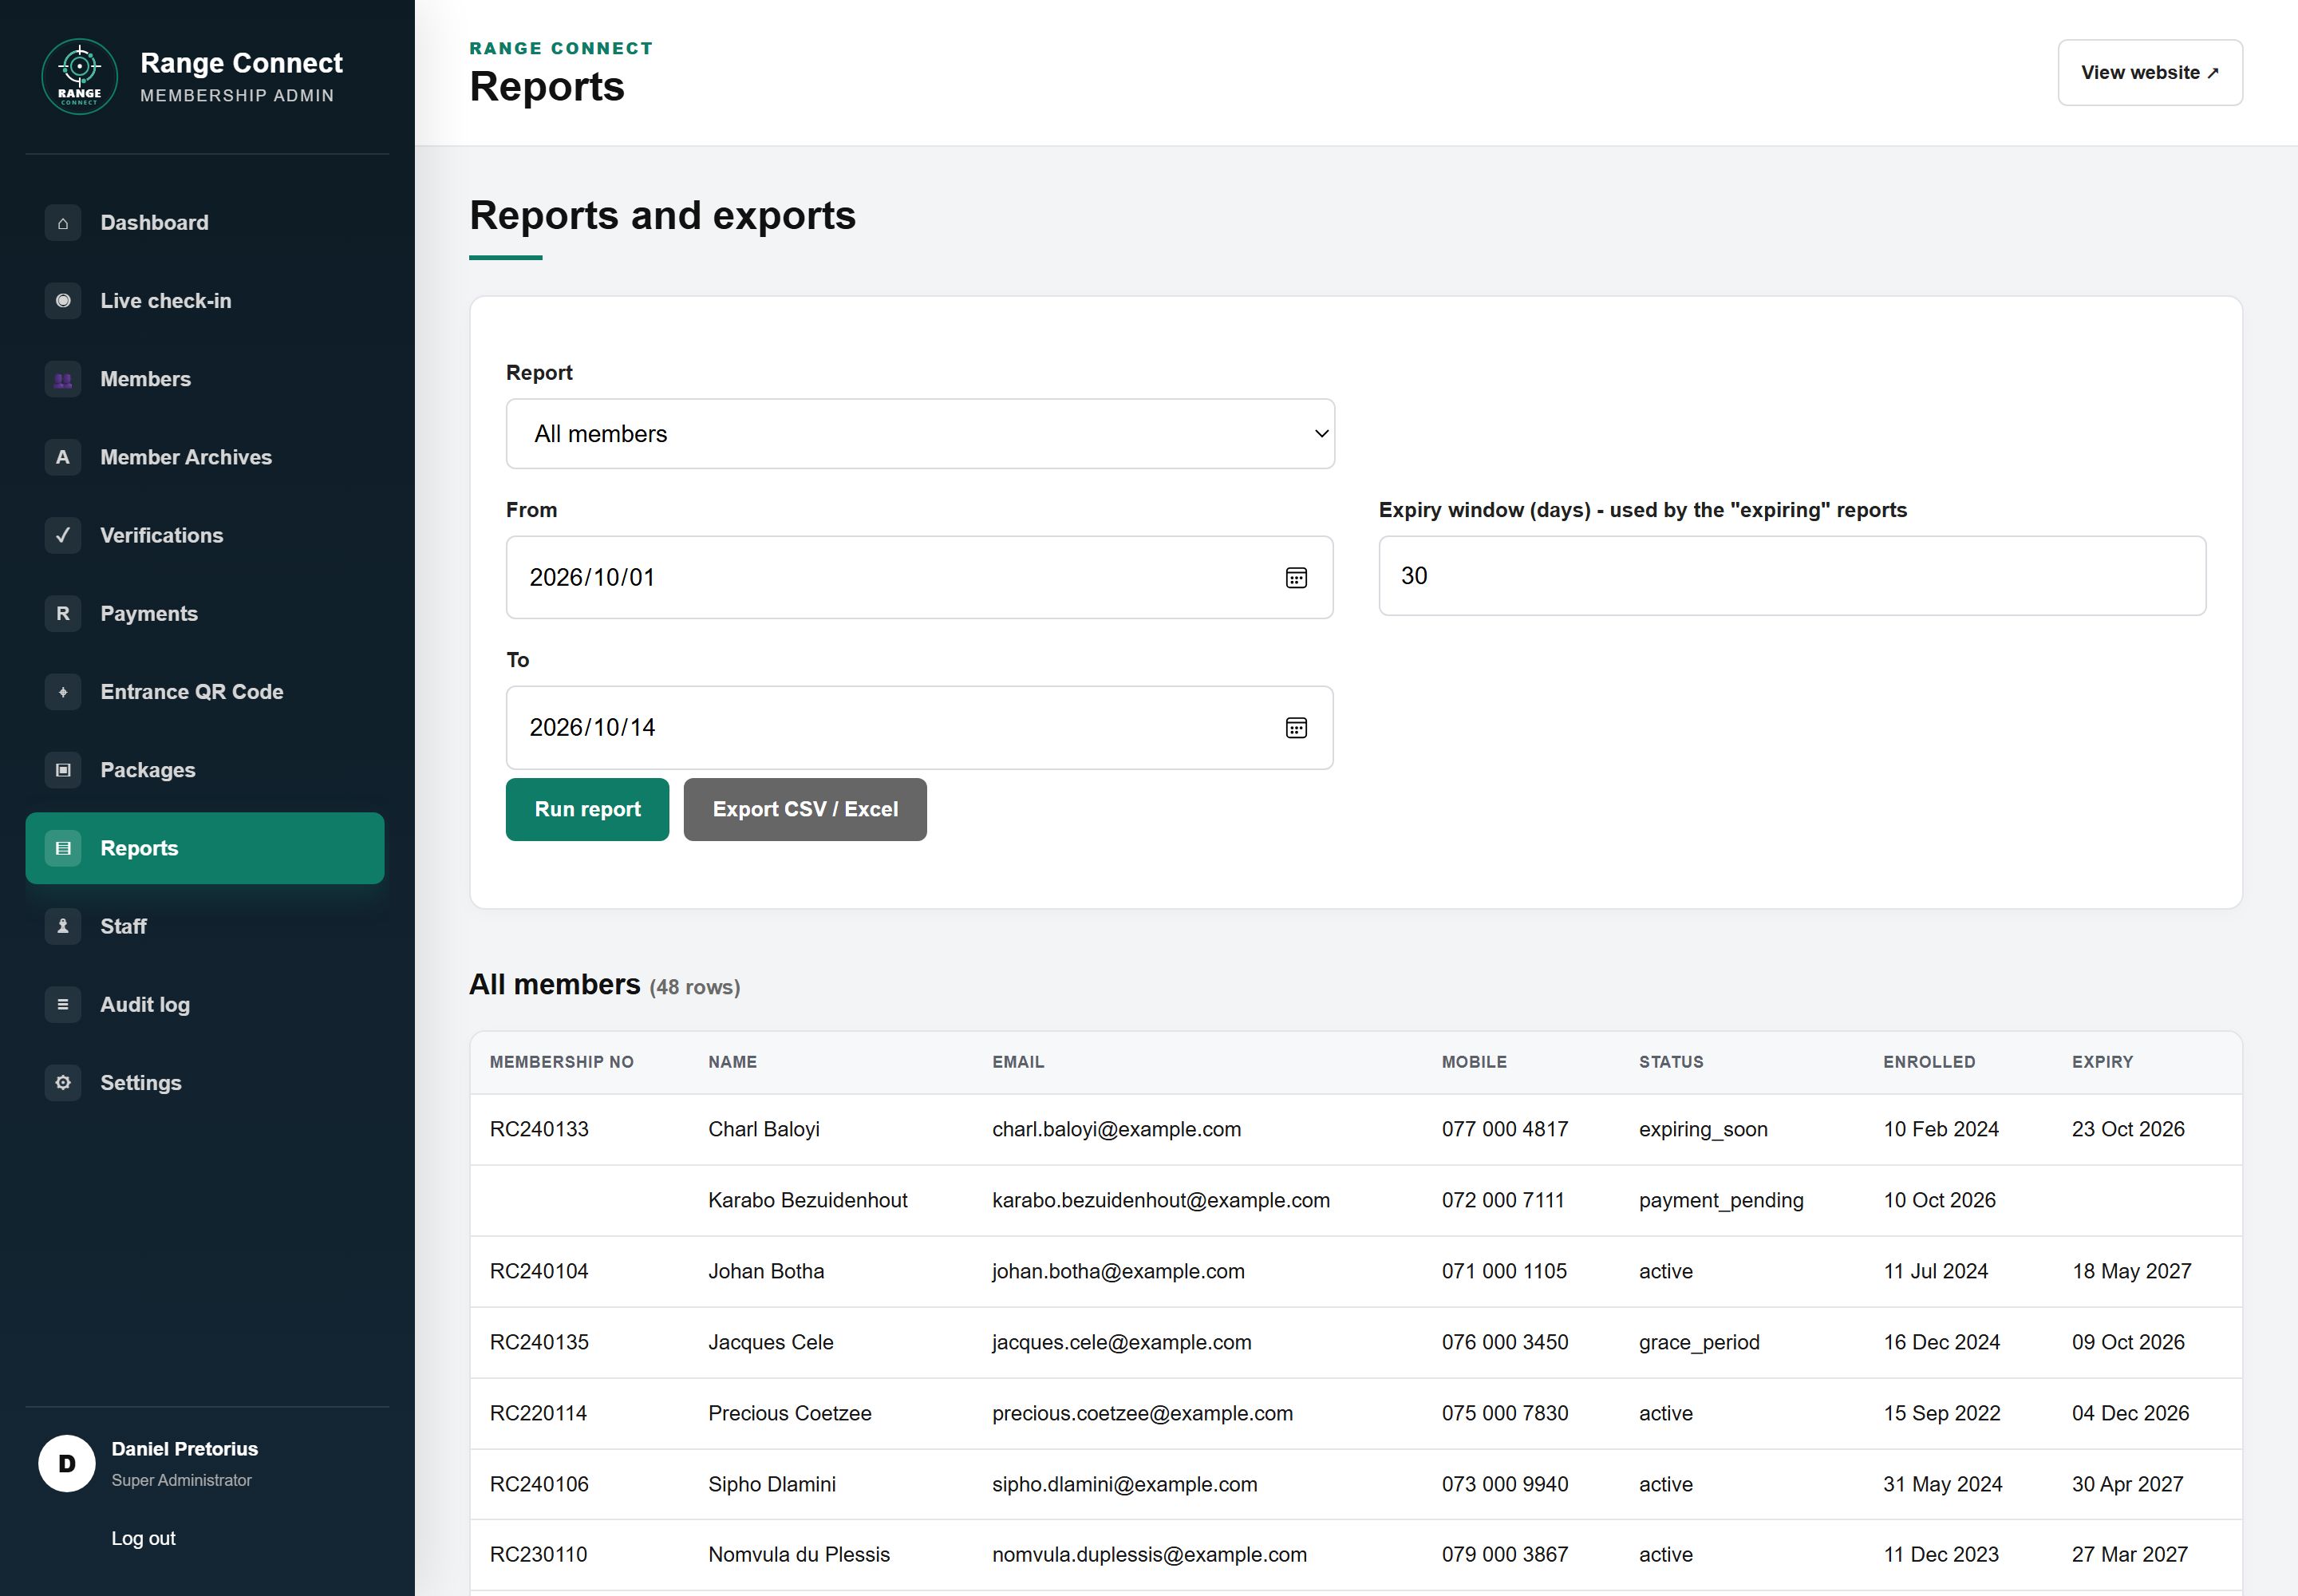Open Member Archives section
The width and height of the screenshot is (2298, 1596).
(x=205, y=457)
